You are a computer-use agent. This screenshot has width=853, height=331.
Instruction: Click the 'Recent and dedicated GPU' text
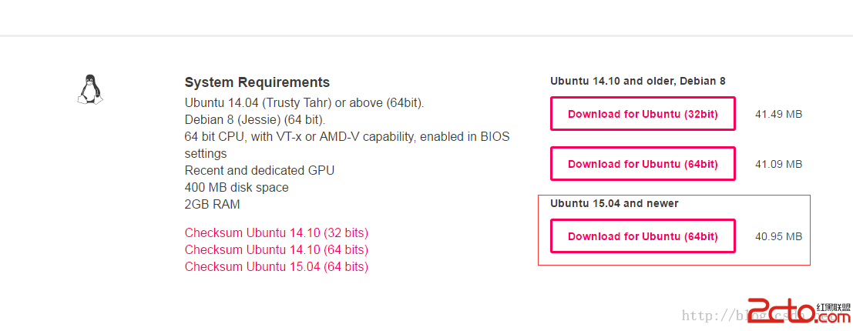(260, 170)
